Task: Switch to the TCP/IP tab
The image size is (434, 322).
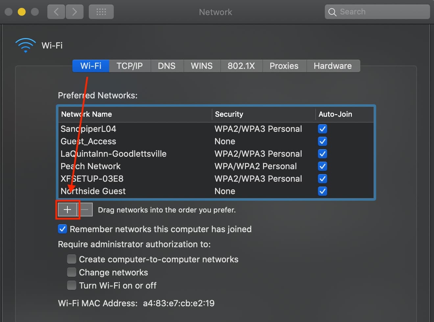Action: (130, 66)
